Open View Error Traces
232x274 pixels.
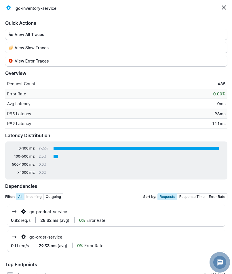(x=116, y=61)
